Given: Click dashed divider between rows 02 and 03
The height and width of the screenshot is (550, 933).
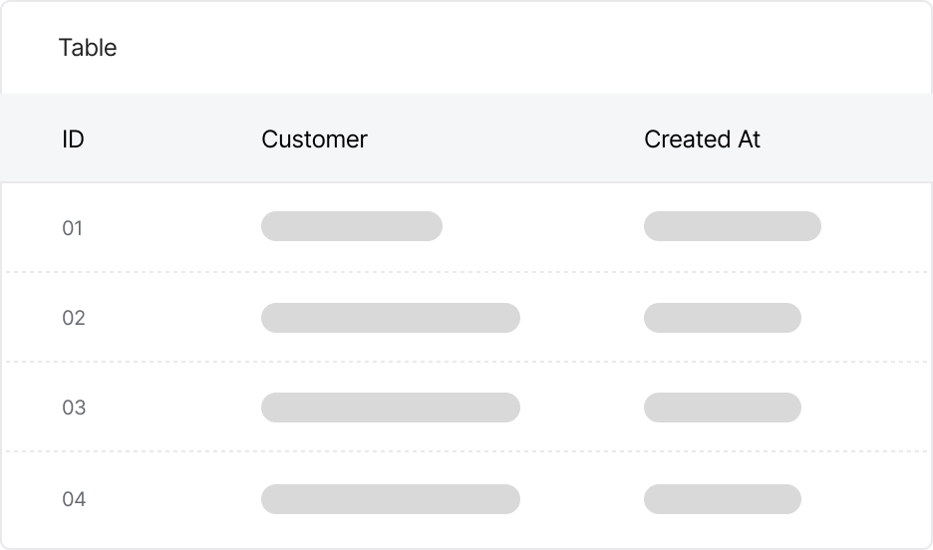Looking at the screenshot, I should (x=466, y=362).
